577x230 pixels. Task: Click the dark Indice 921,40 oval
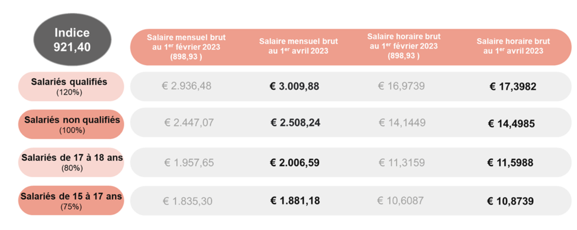click(x=72, y=39)
